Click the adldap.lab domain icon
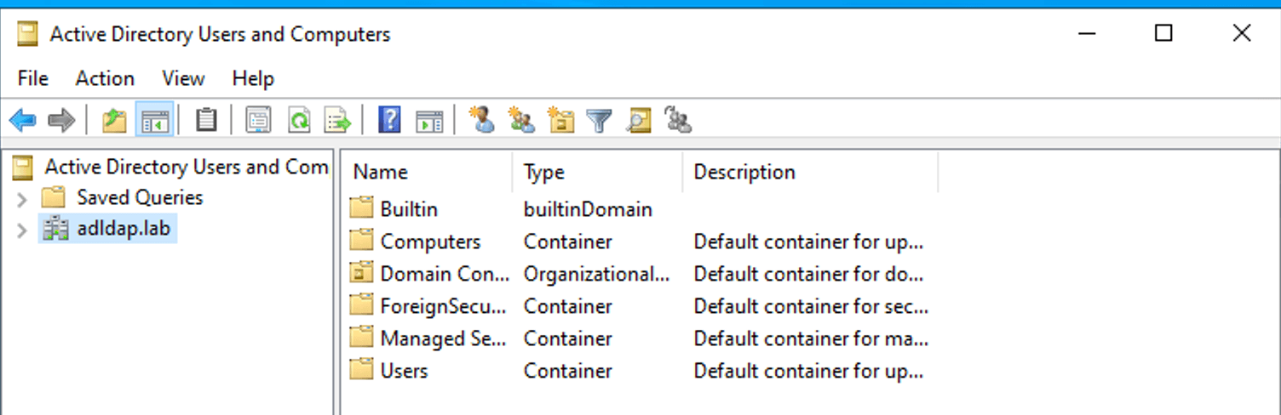The width and height of the screenshot is (1281, 415). [55, 229]
